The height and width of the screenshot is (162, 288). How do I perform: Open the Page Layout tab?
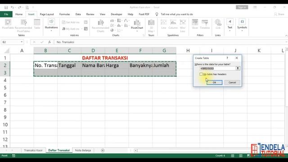point(47,14)
